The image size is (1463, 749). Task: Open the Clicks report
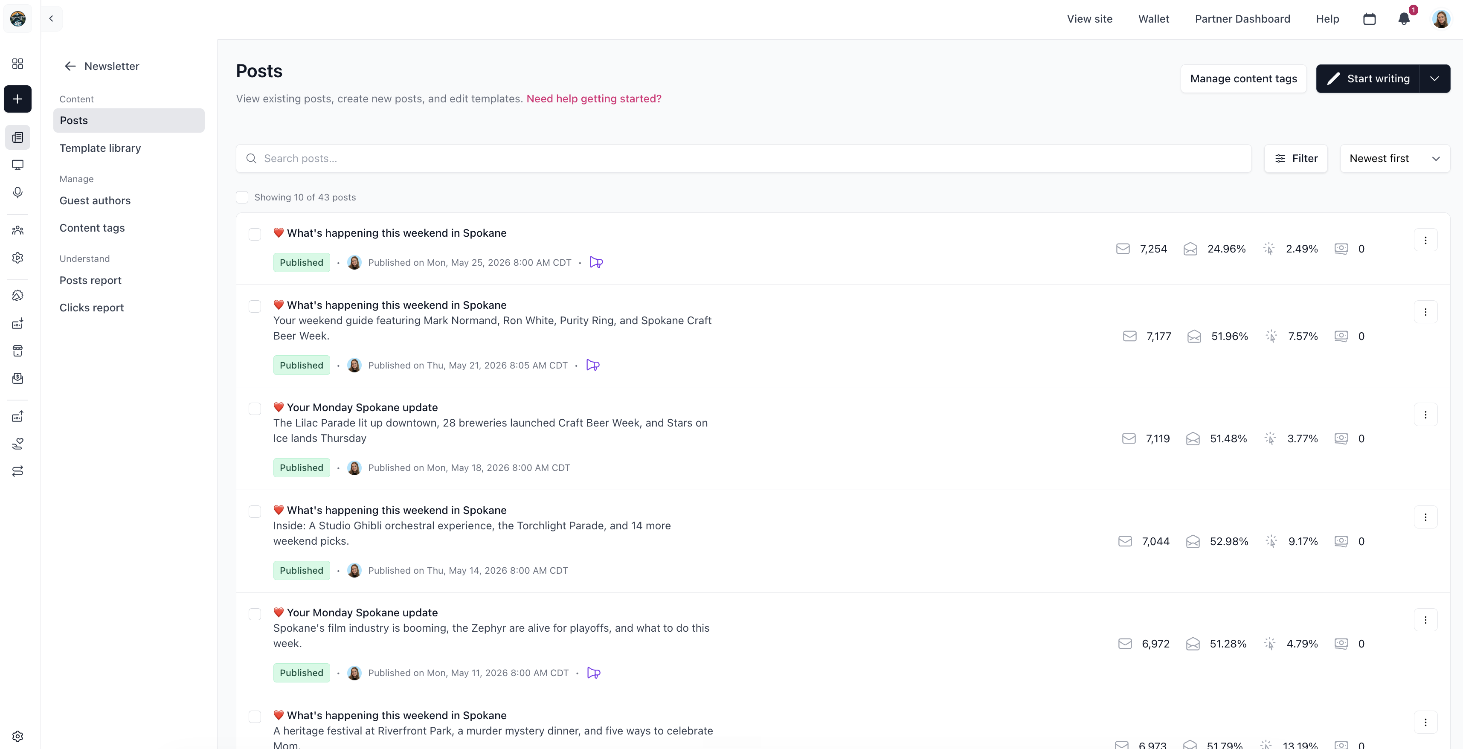[x=91, y=308]
